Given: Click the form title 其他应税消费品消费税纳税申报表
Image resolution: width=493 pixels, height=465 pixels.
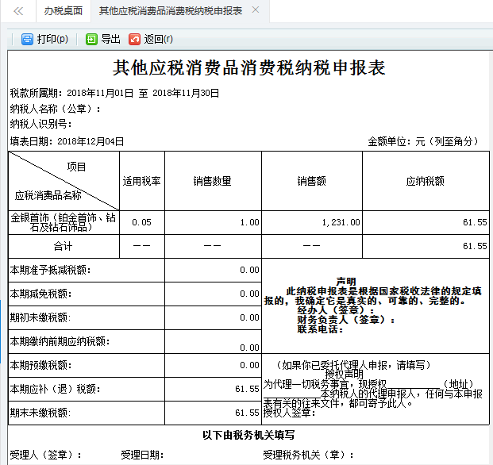Looking at the screenshot, I should click(249, 68).
